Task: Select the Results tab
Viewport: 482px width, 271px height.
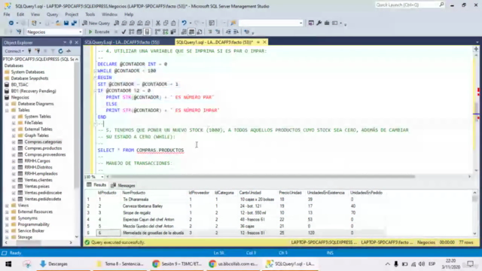Action: tap(96, 185)
